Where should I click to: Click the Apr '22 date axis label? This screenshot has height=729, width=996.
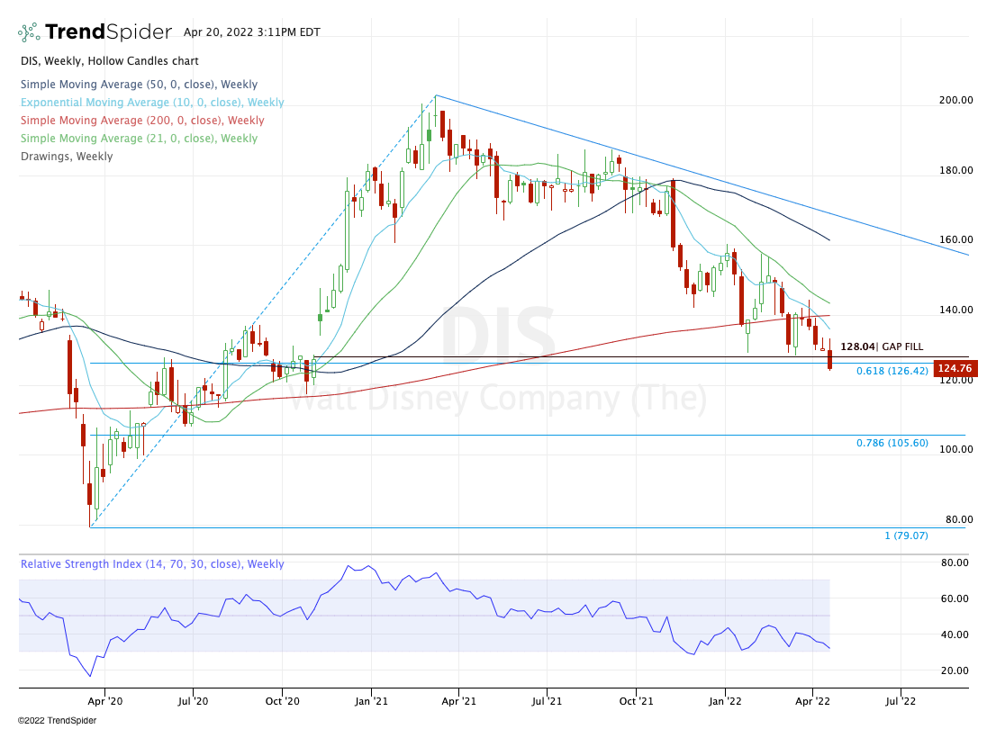pos(812,701)
